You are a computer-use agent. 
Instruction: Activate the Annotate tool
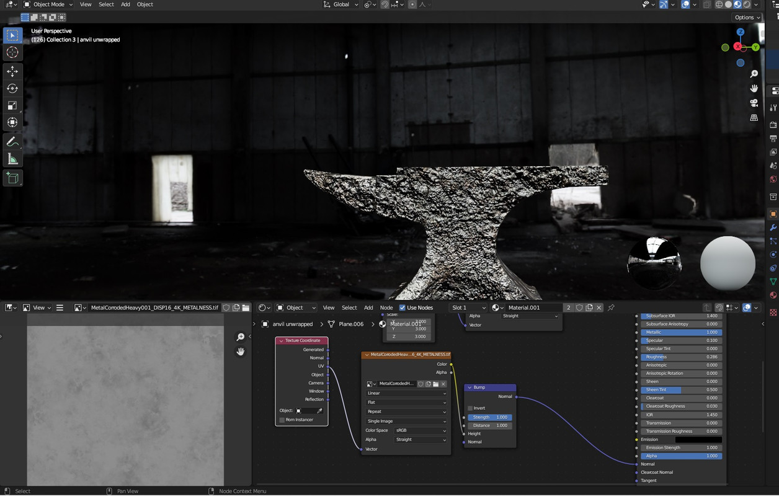click(x=12, y=142)
